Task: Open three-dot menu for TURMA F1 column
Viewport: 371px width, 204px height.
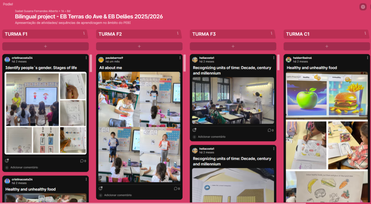Action: [84, 33]
